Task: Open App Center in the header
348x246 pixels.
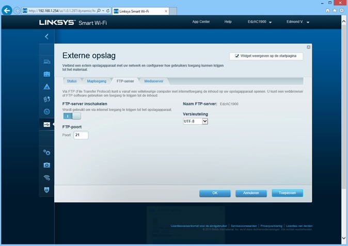Action: pyautogui.click(x=201, y=22)
